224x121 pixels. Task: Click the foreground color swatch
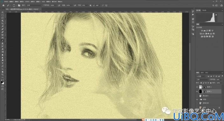2,82
